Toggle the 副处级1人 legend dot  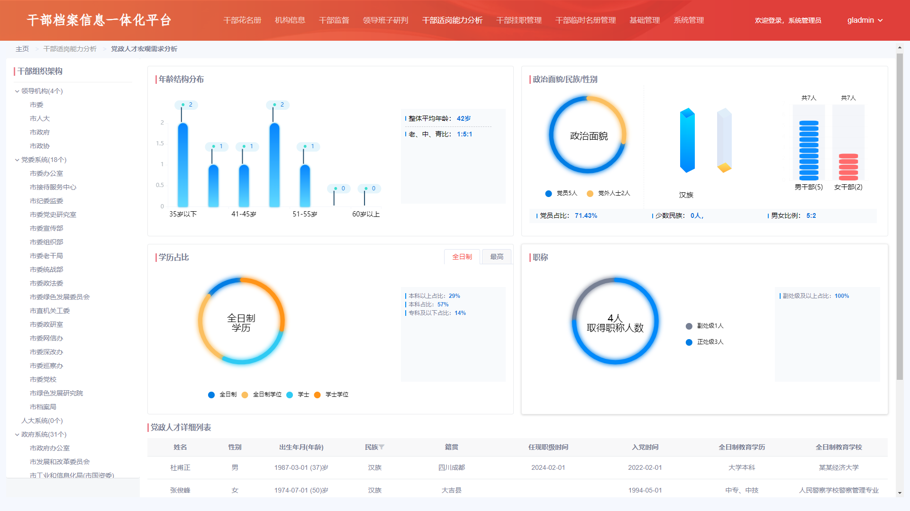[x=689, y=326]
